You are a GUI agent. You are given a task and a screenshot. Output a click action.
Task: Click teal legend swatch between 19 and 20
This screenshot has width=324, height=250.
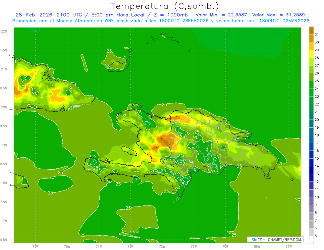[311, 124]
